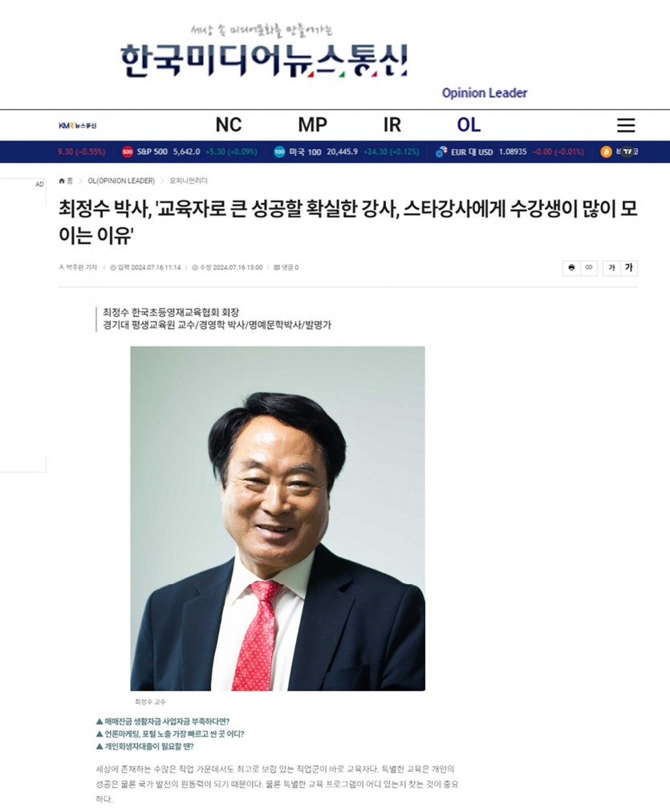This screenshot has height=812, width=670.
Task: Open the IR menu section
Action: [392, 125]
